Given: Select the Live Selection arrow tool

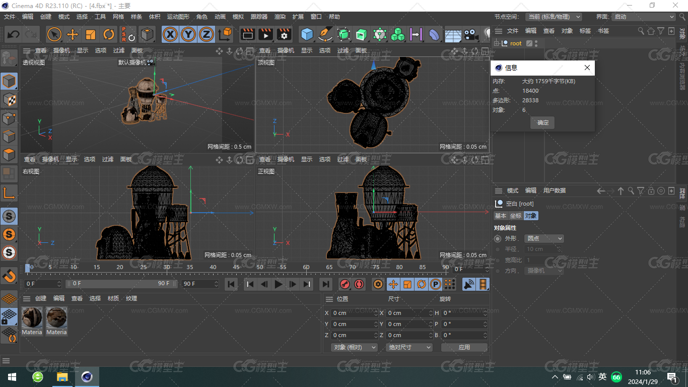Looking at the screenshot, I should coord(54,34).
